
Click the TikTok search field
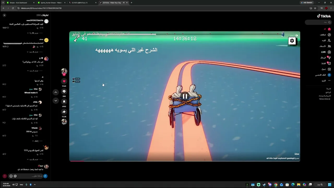coord(318,22)
